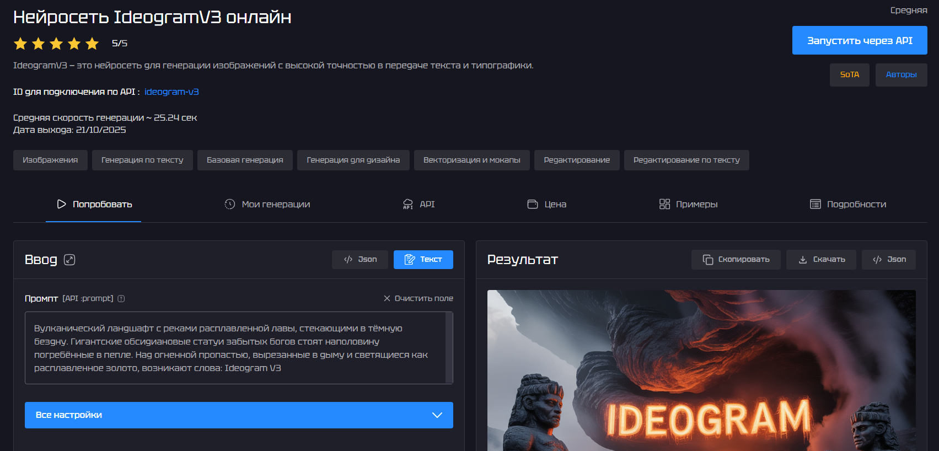Image resolution: width=939 pixels, height=451 pixels.
Task: Click the X icon to clear the prompt field
Action: [387, 298]
